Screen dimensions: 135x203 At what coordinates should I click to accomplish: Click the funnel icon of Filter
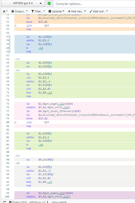(x=33, y=11)
